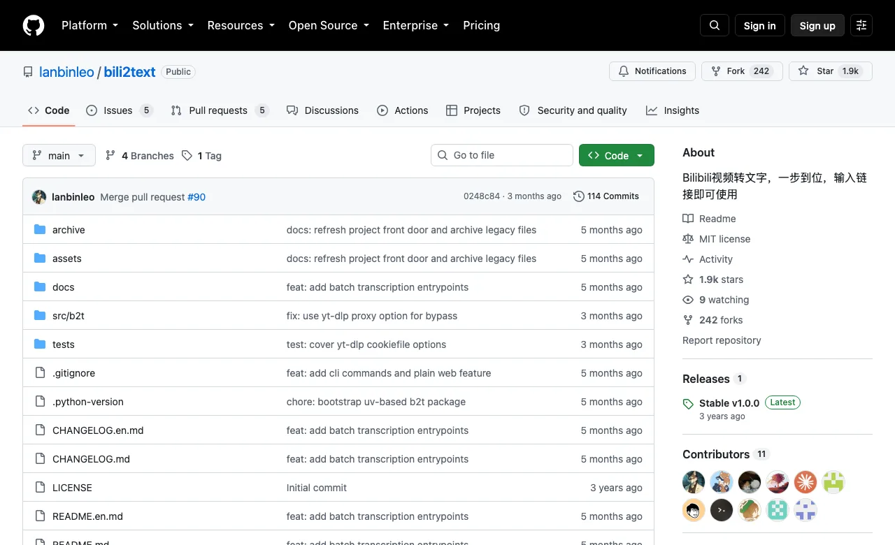Expand the Solutions menu

coord(163,25)
